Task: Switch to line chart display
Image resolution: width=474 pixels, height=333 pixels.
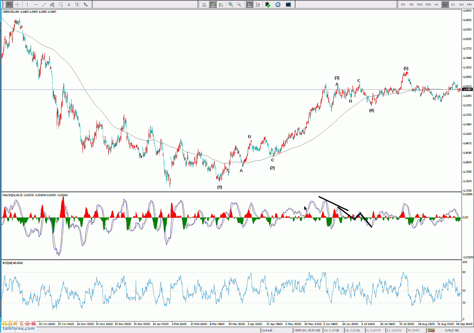Action: point(221,4)
